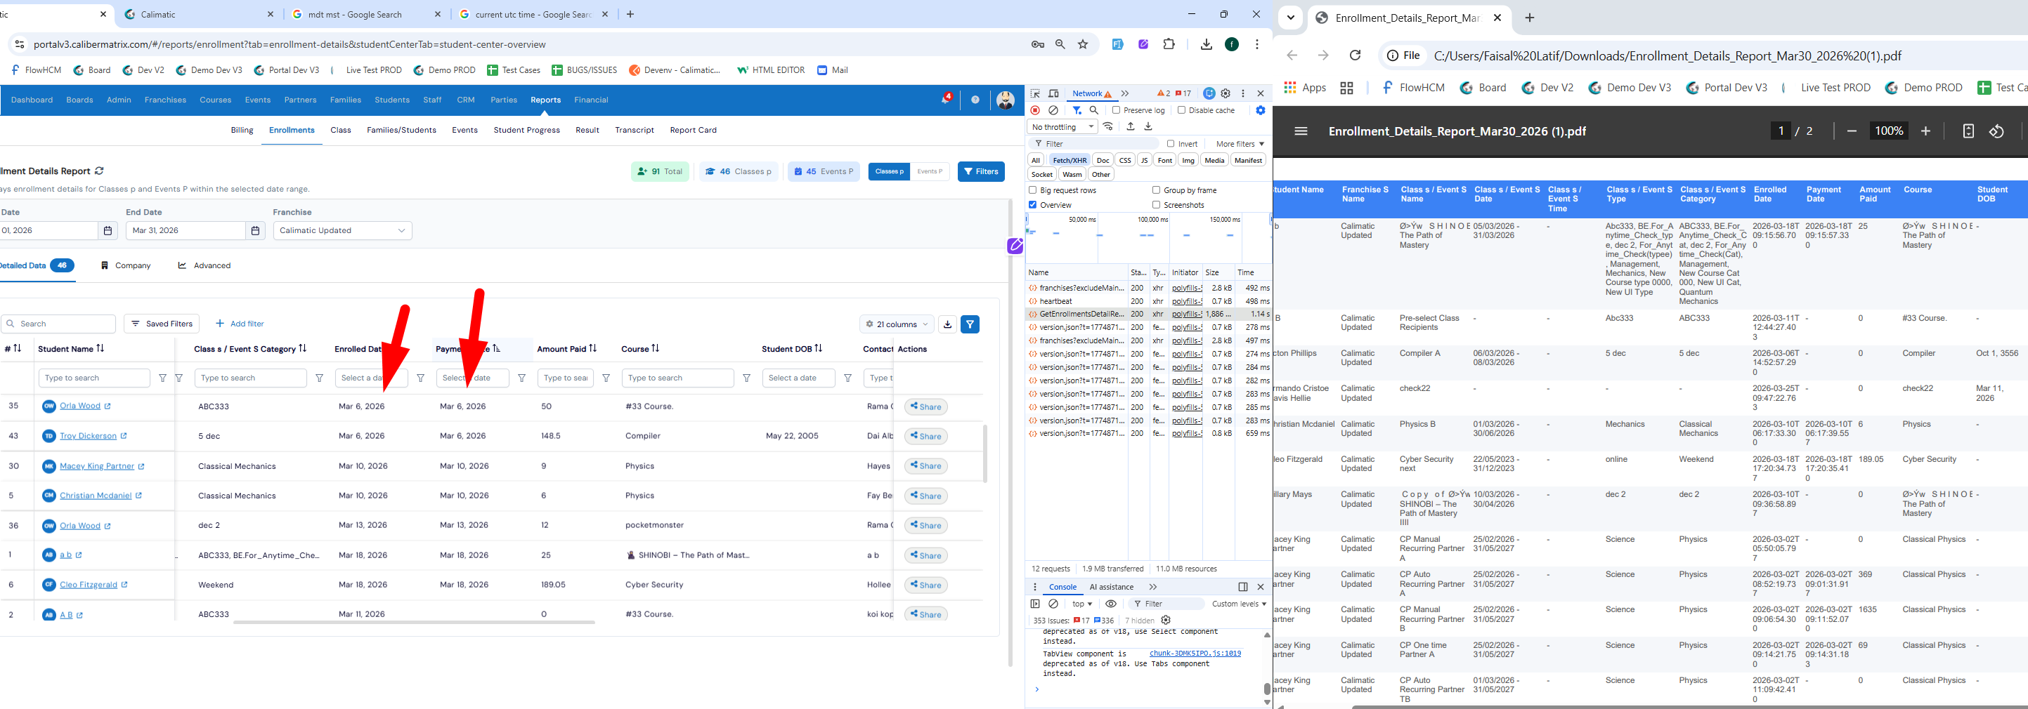2028x709 pixels.
Task: Click the notification bell in Calimatic header
Action: [x=946, y=100]
